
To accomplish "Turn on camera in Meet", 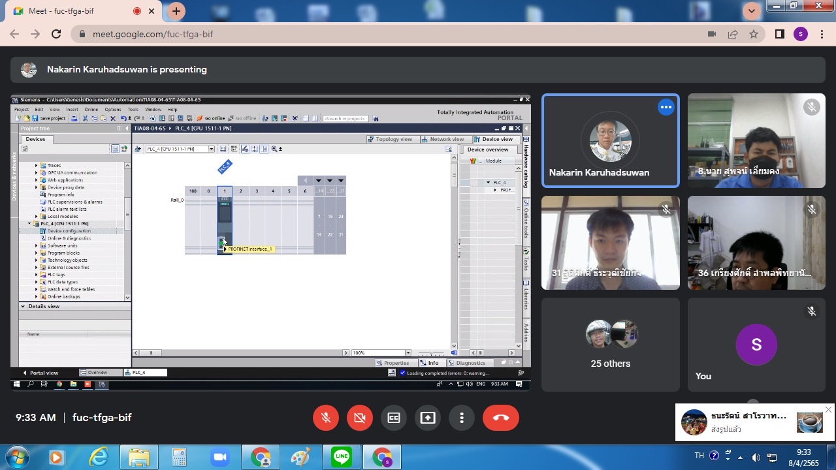I will [360, 418].
